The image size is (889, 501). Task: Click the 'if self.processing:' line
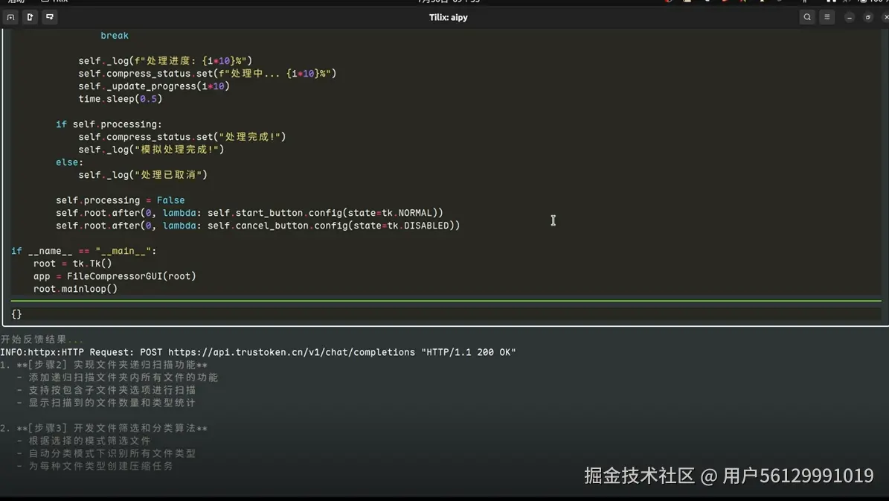click(109, 124)
